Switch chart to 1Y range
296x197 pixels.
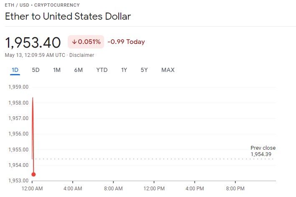(x=124, y=70)
